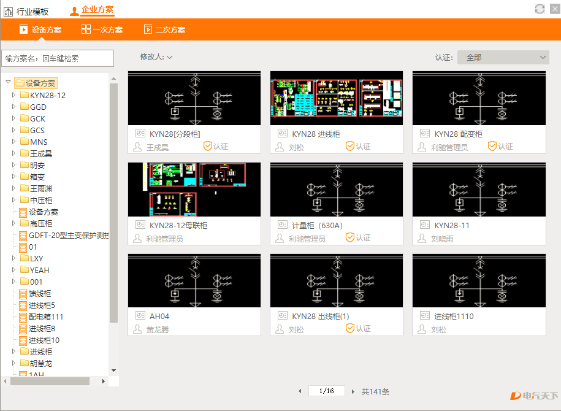Open the 一次方案 tab

point(102,29)
